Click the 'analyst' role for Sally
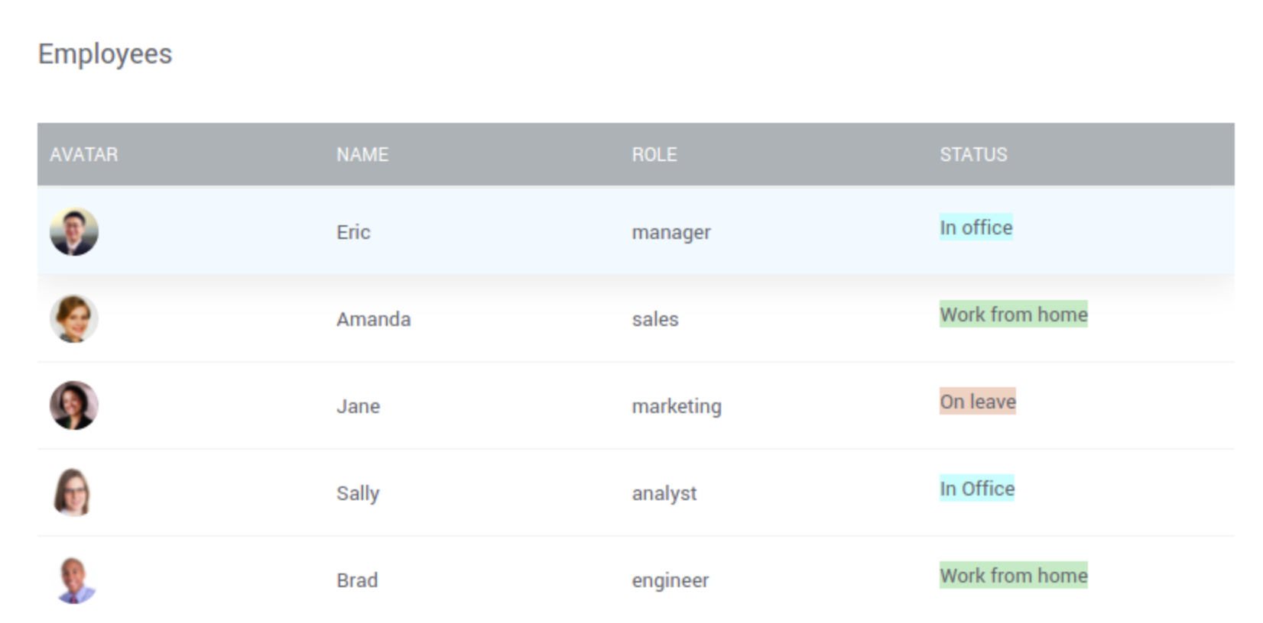 click(x=663, y=493)
